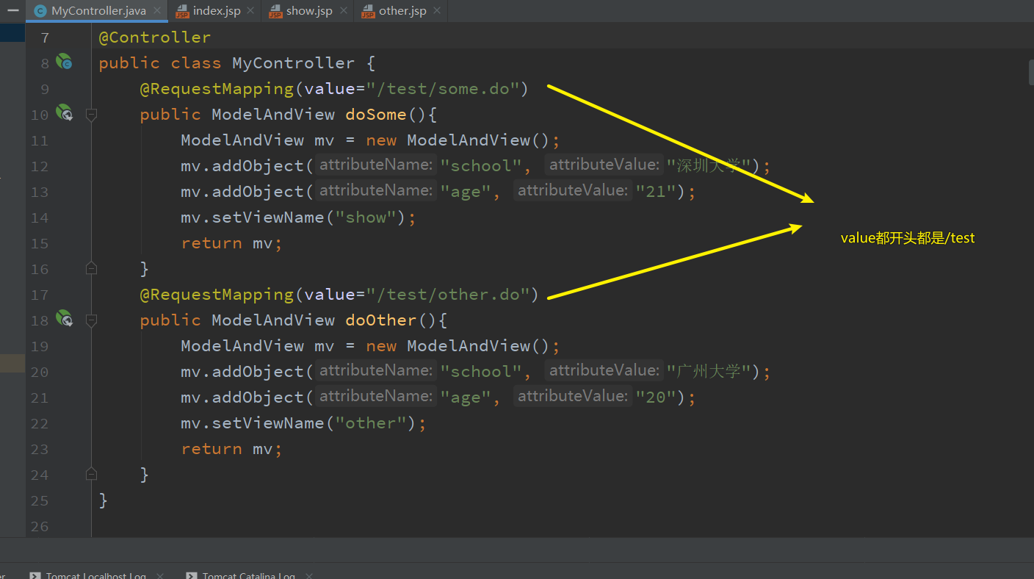Viewport: 1034px width, 579px height.
Task: Click the closing brace on line 25
Action: 104,500
